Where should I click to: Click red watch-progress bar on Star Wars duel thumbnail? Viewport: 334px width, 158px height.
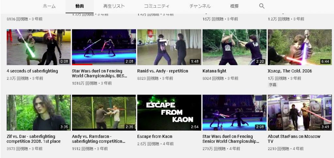pyautogui.click(x=82, y=65)
